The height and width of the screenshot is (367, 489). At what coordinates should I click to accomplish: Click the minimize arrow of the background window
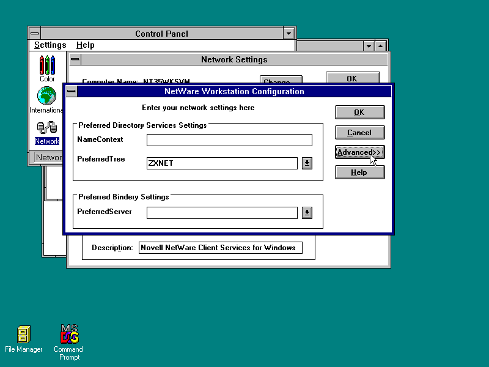tap(369, 46)
